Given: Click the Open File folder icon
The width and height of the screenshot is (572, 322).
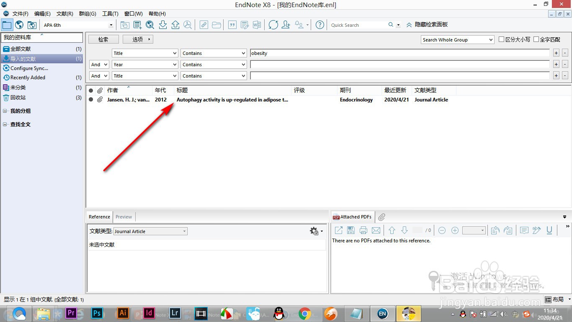Looking at the screenshot, I should [x=216, y=25].
